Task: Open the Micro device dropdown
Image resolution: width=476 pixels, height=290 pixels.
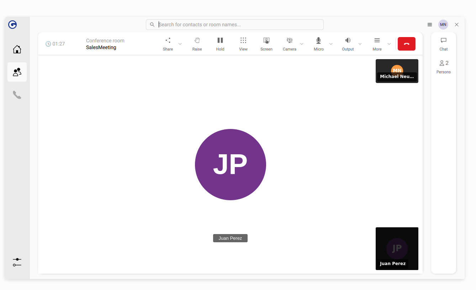Action: coord(331,44)
